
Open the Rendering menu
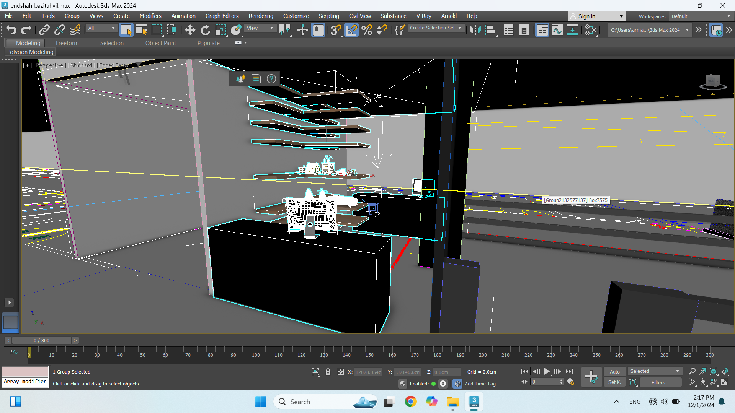(x=261, y=16)
